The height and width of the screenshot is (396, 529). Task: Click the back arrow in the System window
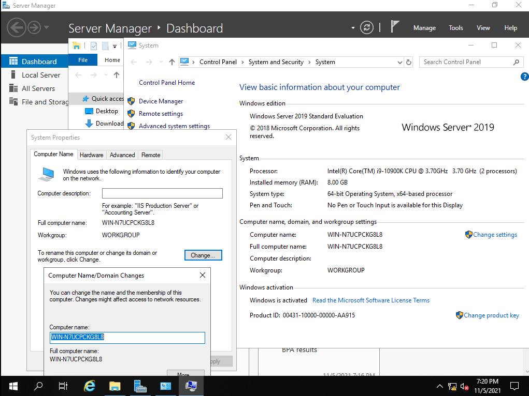(134, 62)
